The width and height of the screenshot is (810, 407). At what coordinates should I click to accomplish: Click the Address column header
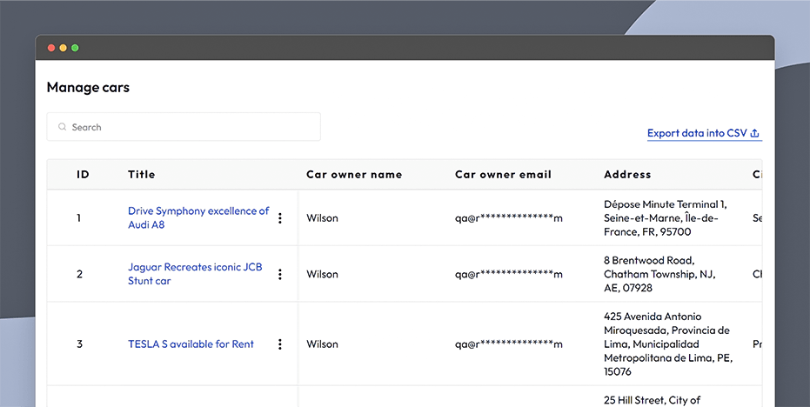click(x=627, y=175)
